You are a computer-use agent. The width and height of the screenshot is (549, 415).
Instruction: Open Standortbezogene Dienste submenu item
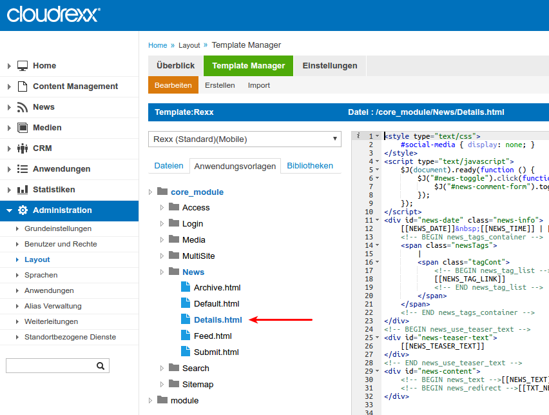[70, 337]
